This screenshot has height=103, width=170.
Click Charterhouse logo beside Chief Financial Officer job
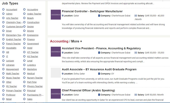click(56, 94)
